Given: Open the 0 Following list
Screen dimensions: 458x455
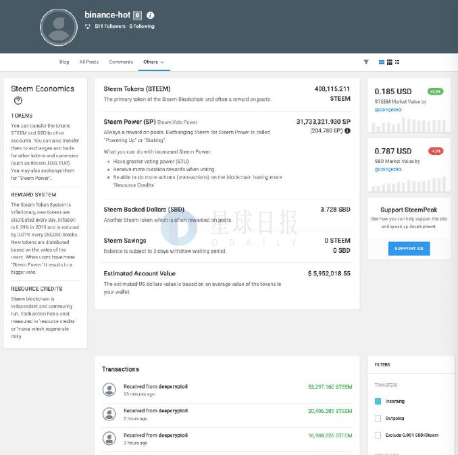Looking at the screenshot, I should [142, 26].
